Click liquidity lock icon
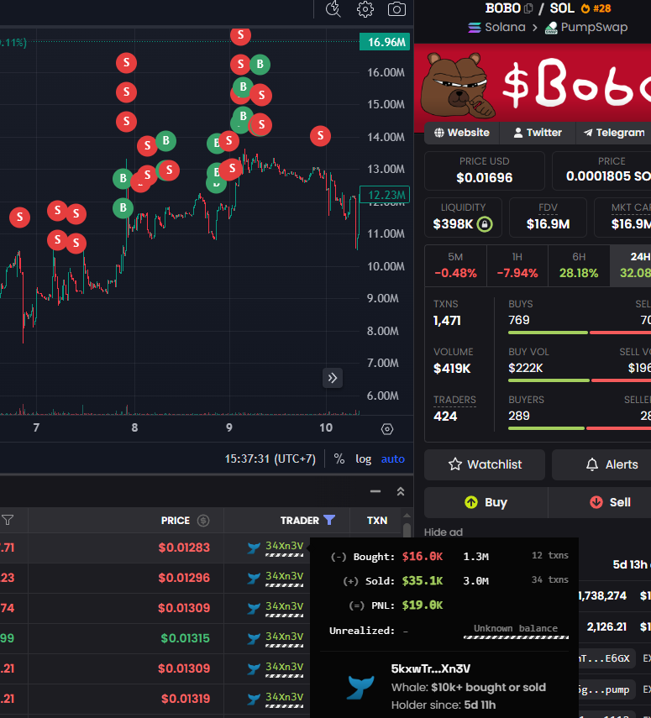Screen dimensions: 651x718 point(485,224)
